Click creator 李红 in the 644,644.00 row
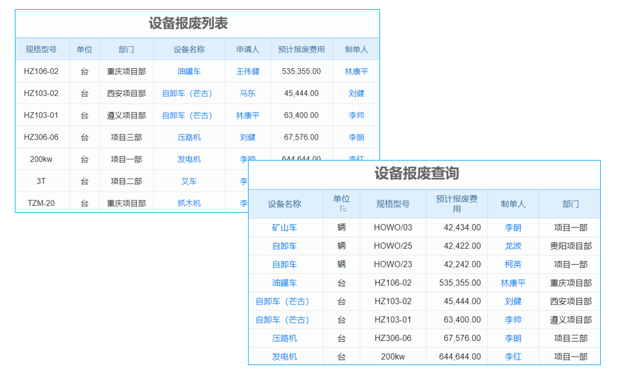Screen dimensions: 620x372 513,356
